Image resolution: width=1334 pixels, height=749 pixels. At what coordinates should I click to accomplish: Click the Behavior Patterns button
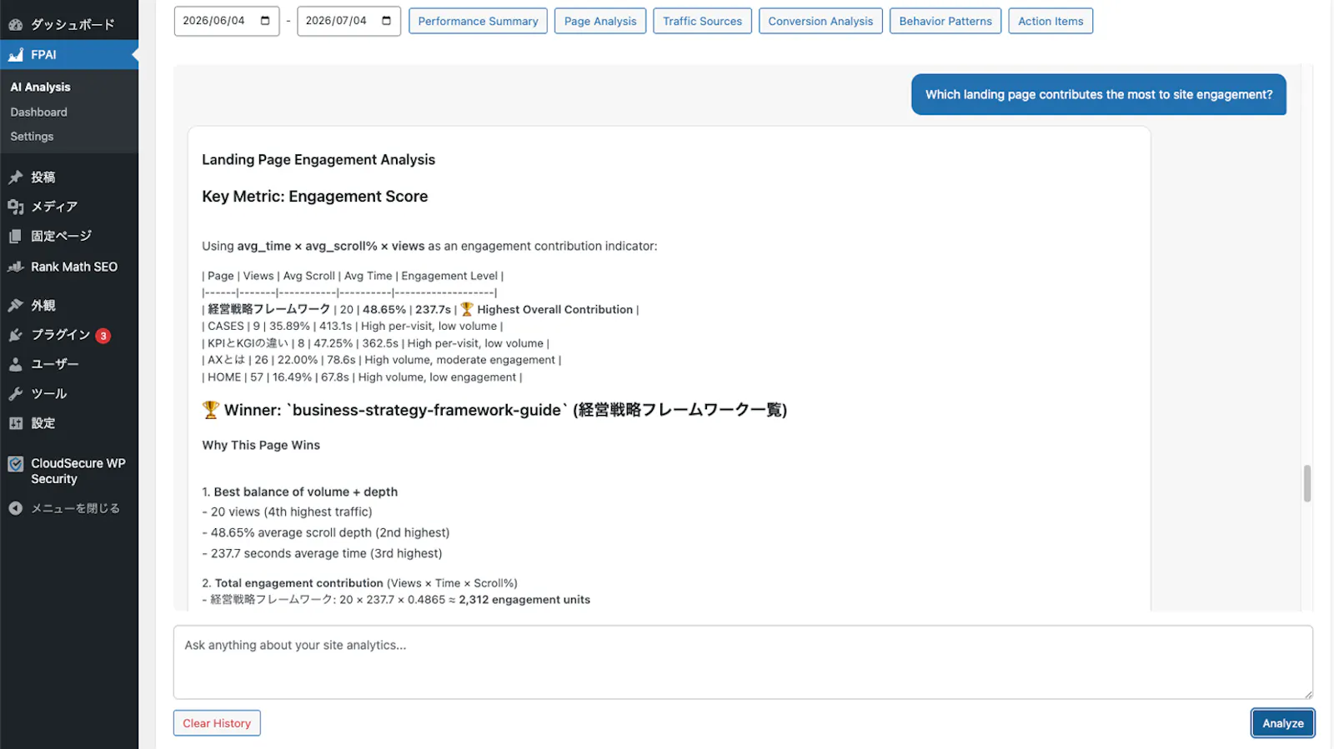[x=945, y=21]
